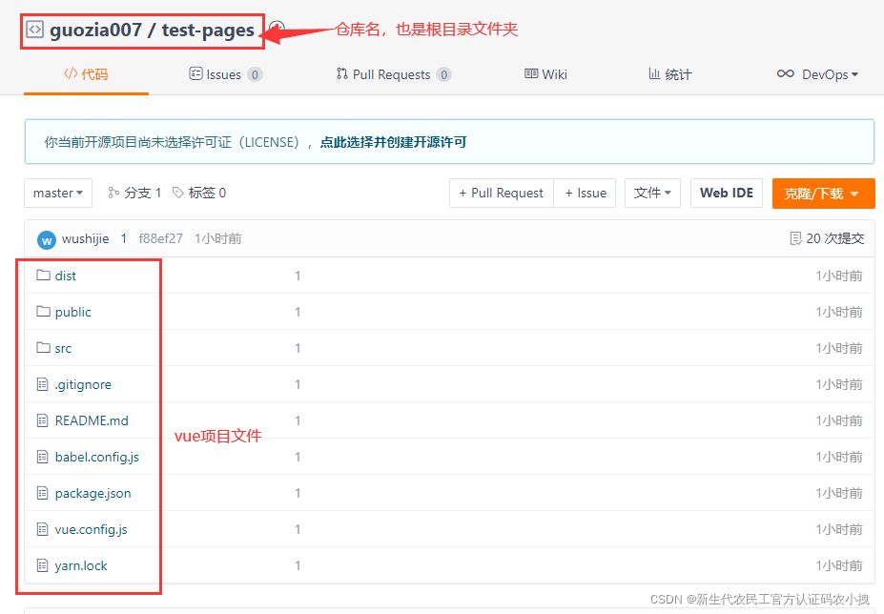Click the src folder icon
The height and width of the screenshot is (614, 884).
[44, 347]
